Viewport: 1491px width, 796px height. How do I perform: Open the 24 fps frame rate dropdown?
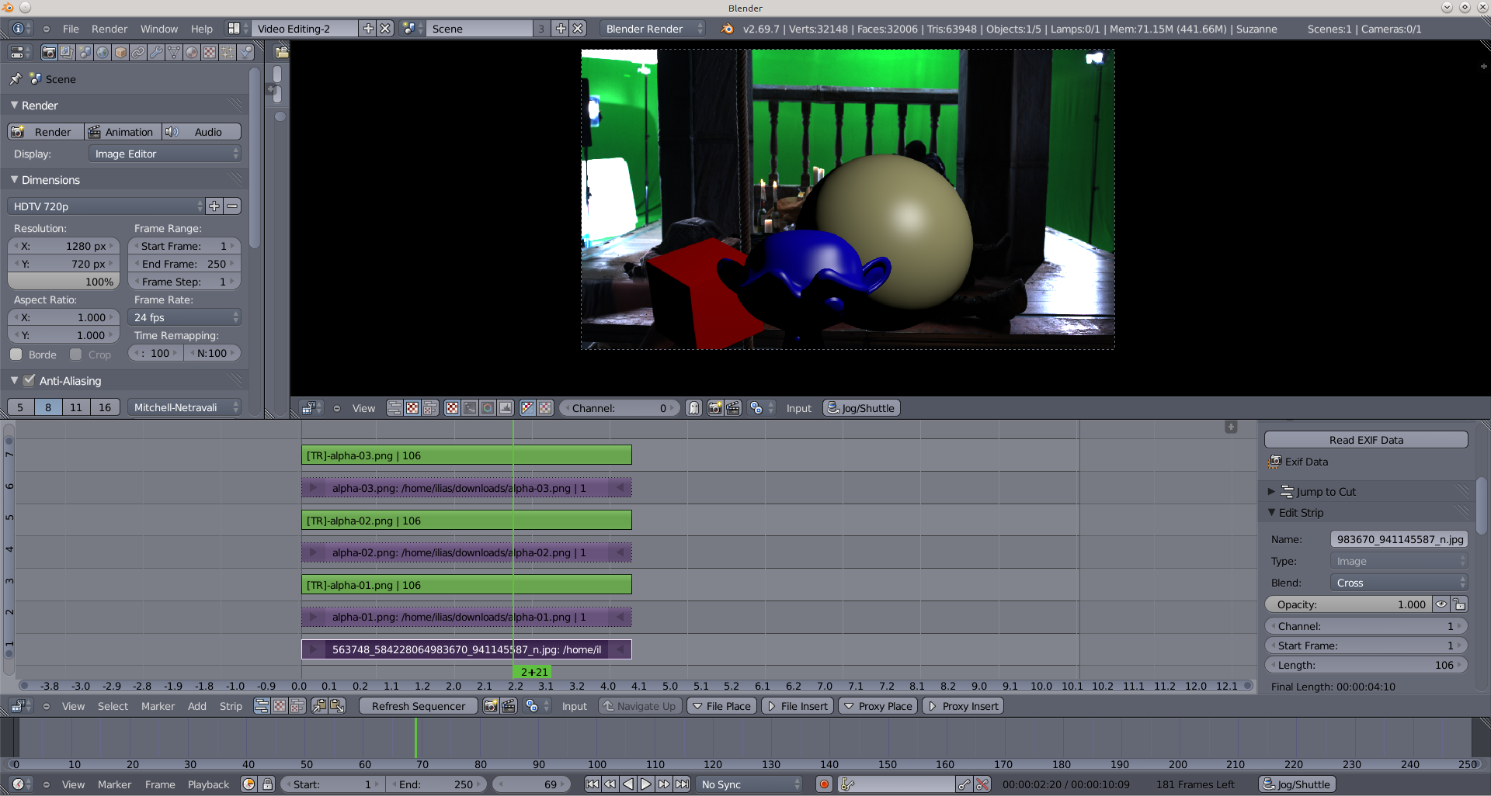pos(185,317)
